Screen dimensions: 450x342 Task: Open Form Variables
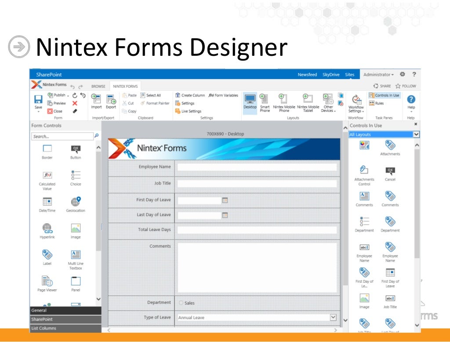click(223, 95)
